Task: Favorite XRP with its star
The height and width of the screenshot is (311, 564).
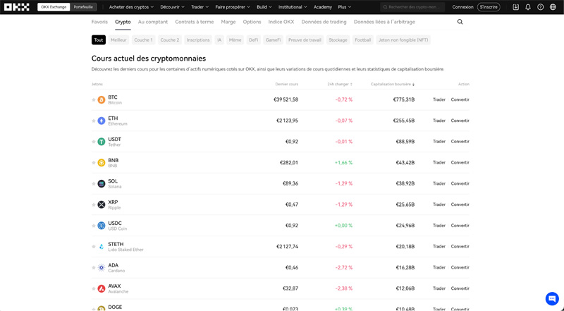Action: point(94,205)
